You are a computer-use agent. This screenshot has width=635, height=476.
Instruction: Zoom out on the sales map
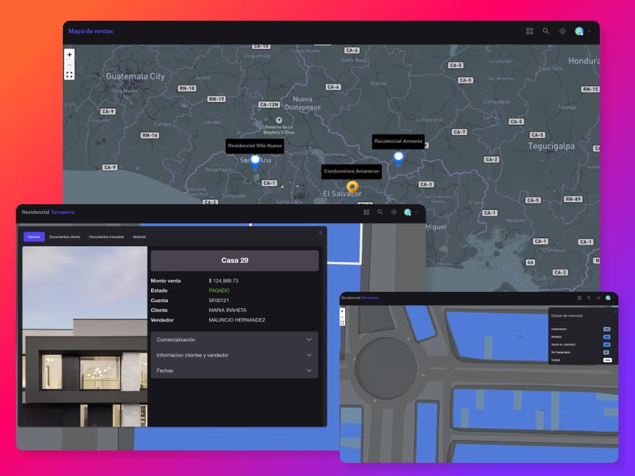coord(69,64)
